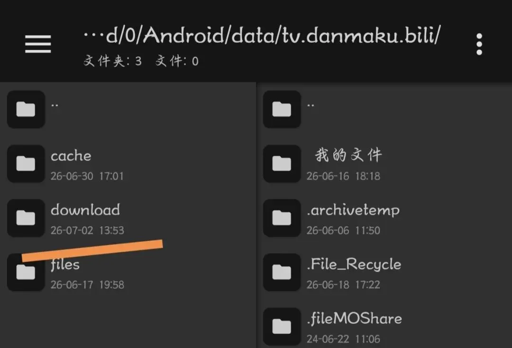Click date 26-06-06 11:50
Image resolution: width=512 pixels, height=348 pixels.
pyautogui.click(x=343, y=230)
